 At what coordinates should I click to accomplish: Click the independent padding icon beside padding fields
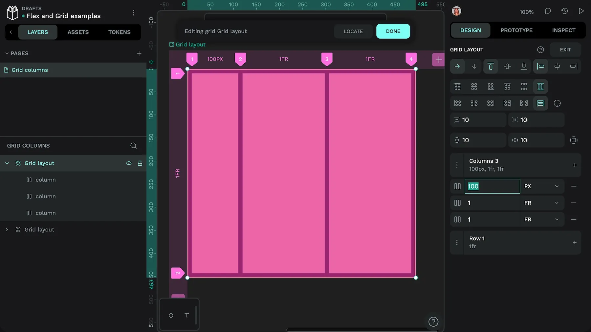tap(574, 140)
